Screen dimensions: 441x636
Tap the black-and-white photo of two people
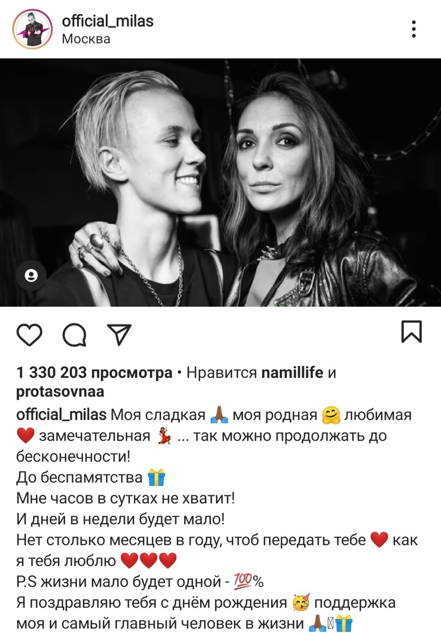tap(220, 183)
